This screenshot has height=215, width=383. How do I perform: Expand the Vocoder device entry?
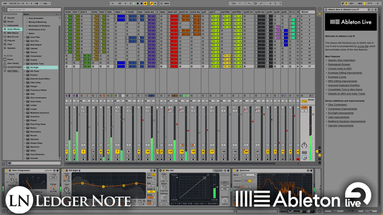tap(24, 158)
